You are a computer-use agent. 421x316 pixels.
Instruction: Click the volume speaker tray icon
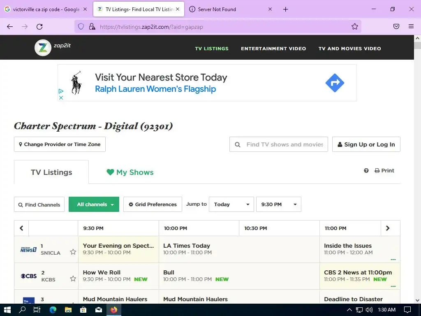369,310
